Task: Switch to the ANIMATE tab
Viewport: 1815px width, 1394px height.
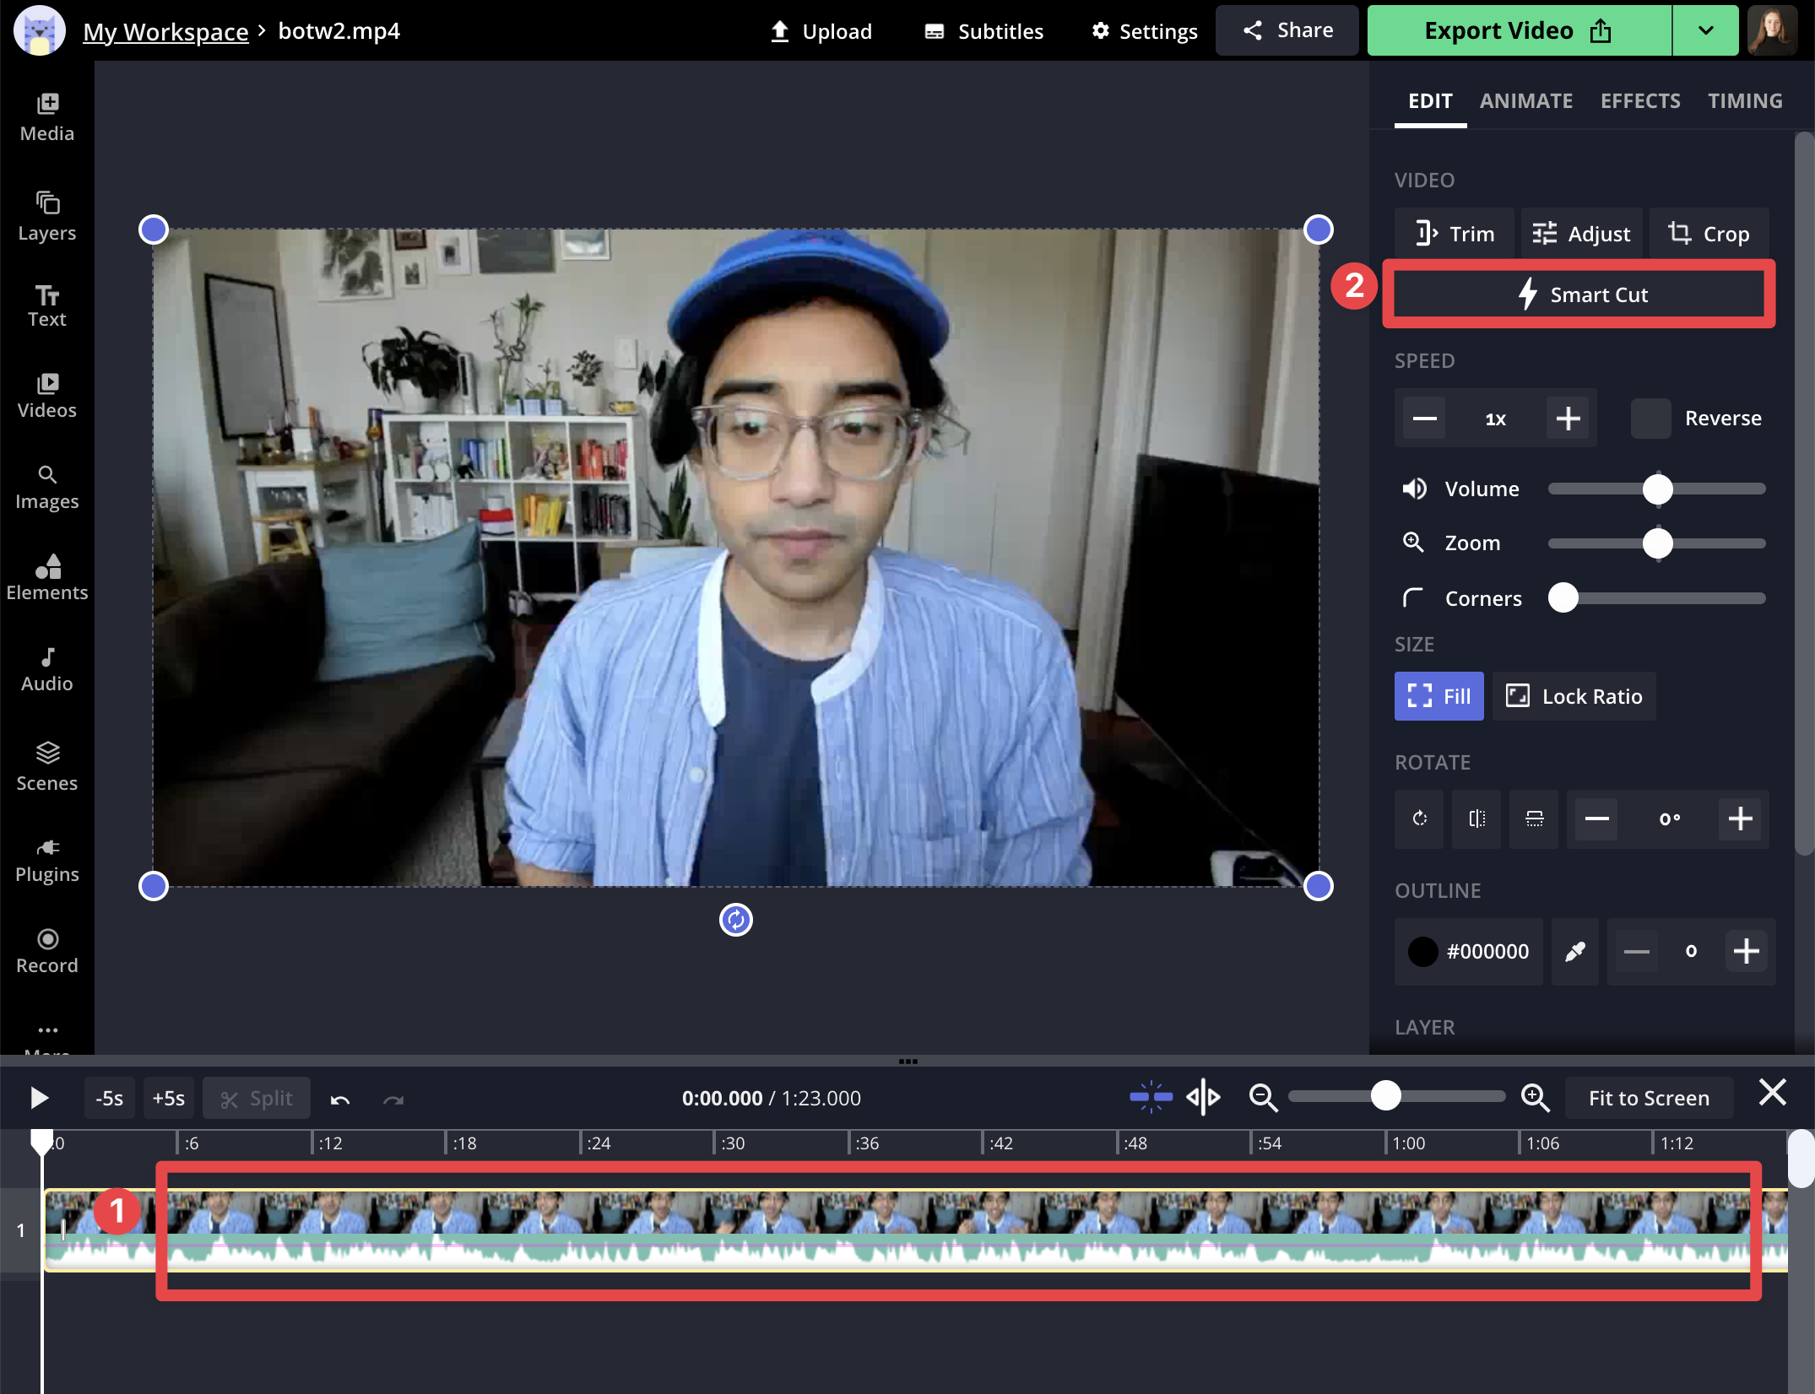Action: pos(1525,101)
